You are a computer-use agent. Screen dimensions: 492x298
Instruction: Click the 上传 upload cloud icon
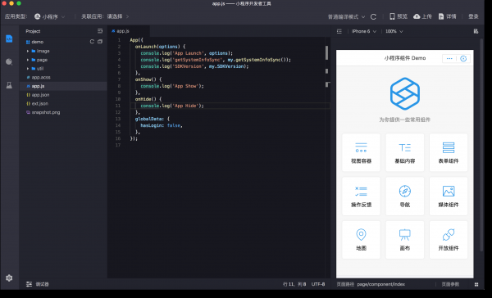coord(417,16)
